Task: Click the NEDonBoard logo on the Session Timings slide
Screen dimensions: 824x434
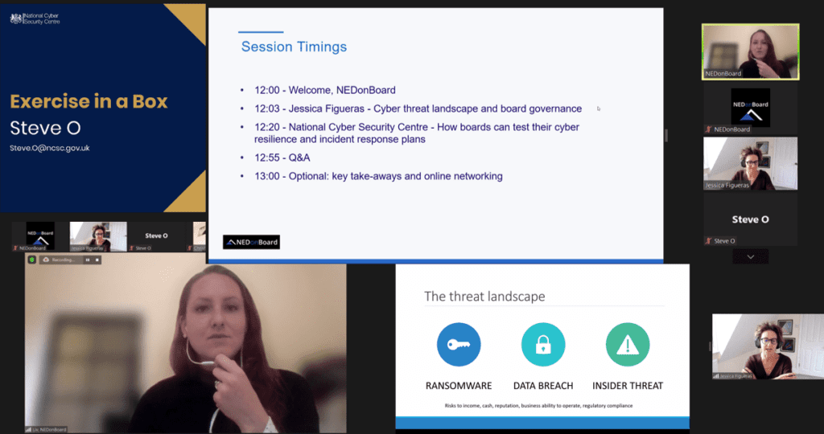Action: 251,242
